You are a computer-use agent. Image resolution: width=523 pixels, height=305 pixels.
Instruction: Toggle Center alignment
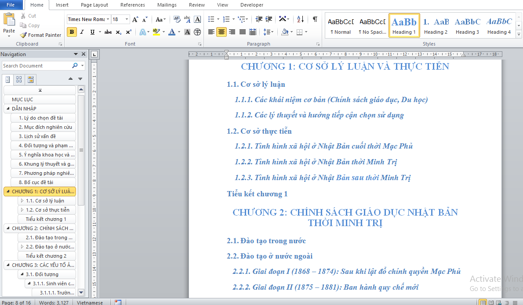pos(222,32)
